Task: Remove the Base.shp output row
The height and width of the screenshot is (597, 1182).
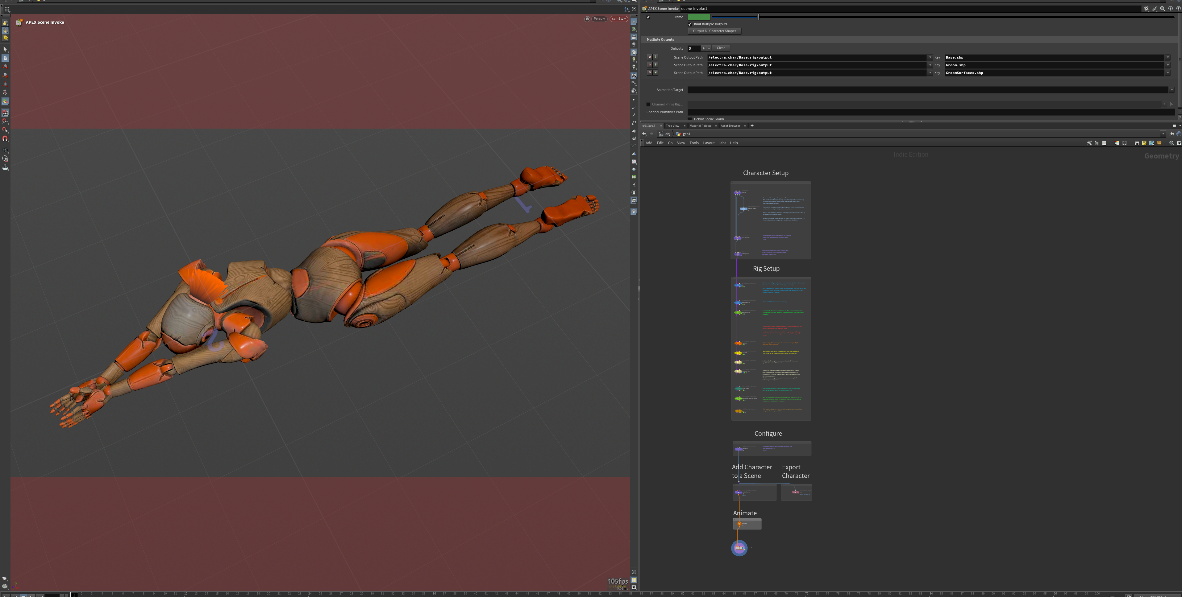Action: 650,57
